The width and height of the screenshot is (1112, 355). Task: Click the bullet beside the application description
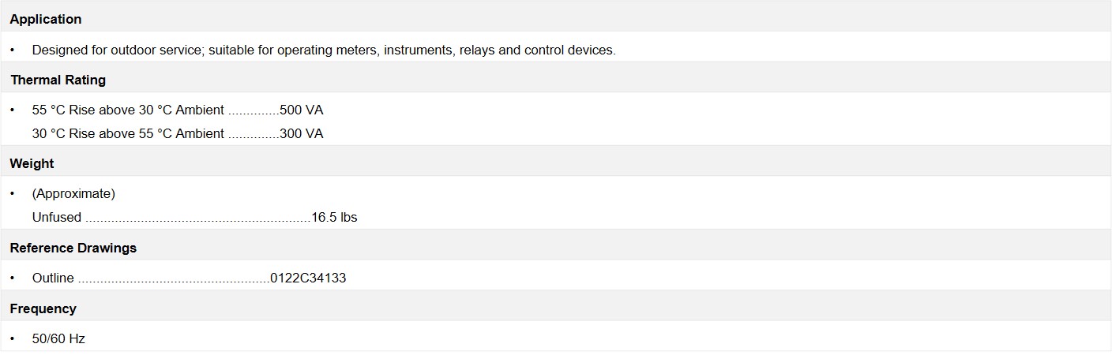click(x=13, y=50)
